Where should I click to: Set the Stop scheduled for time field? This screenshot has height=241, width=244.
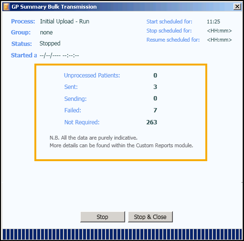tap(219, 31)
